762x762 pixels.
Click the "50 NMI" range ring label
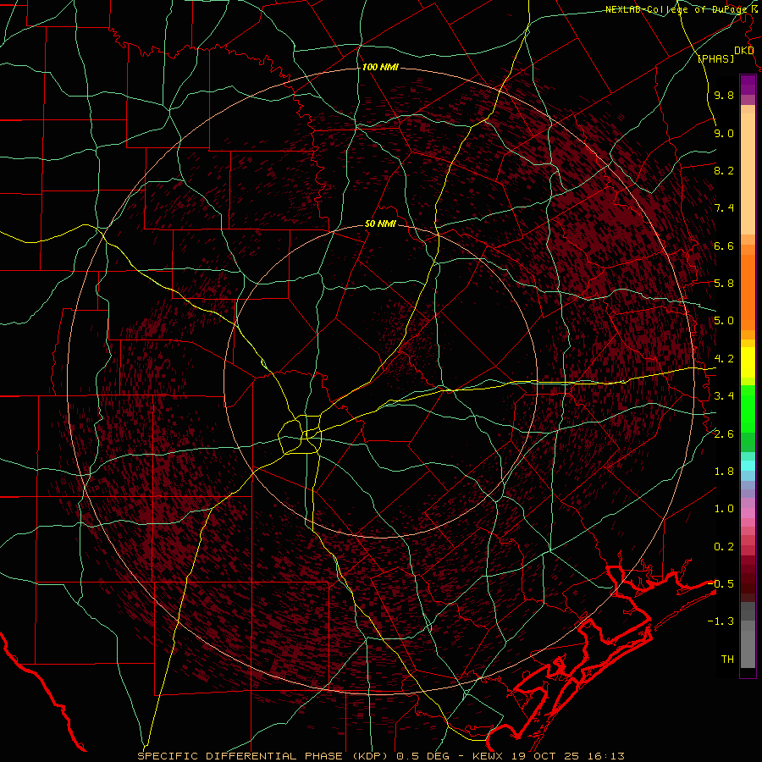pos(380,224)
